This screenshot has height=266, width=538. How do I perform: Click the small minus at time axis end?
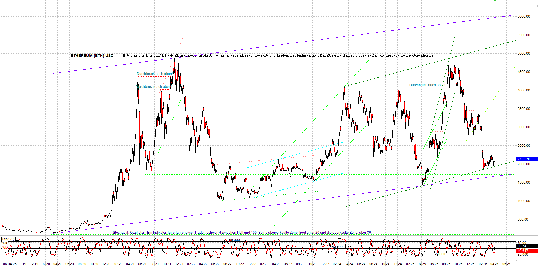pyautogui.click(x=514, y=264)
